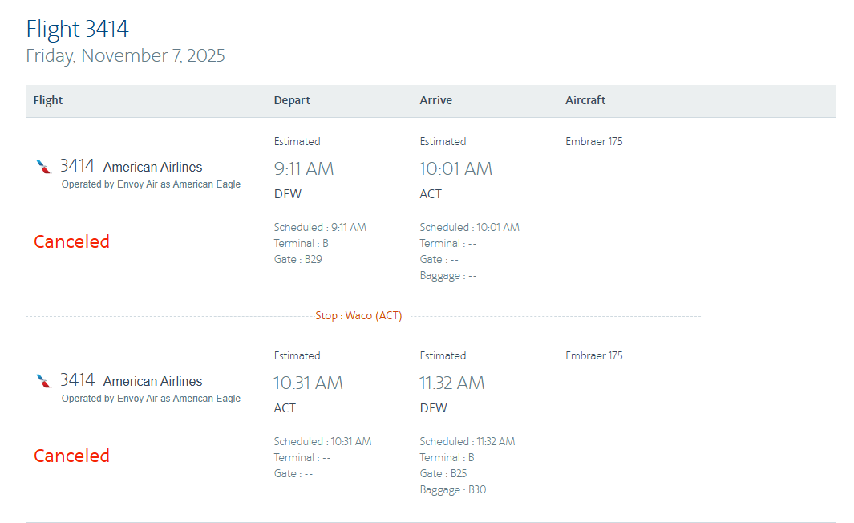
Task: Click the first segment's red Canceled status
Action: coord(71,241)
